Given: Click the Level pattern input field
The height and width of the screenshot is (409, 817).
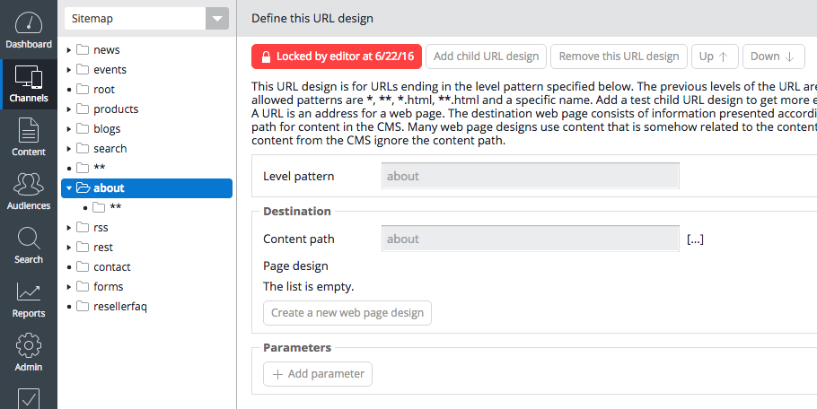Looking at the screenshot, I should (531, 176).
